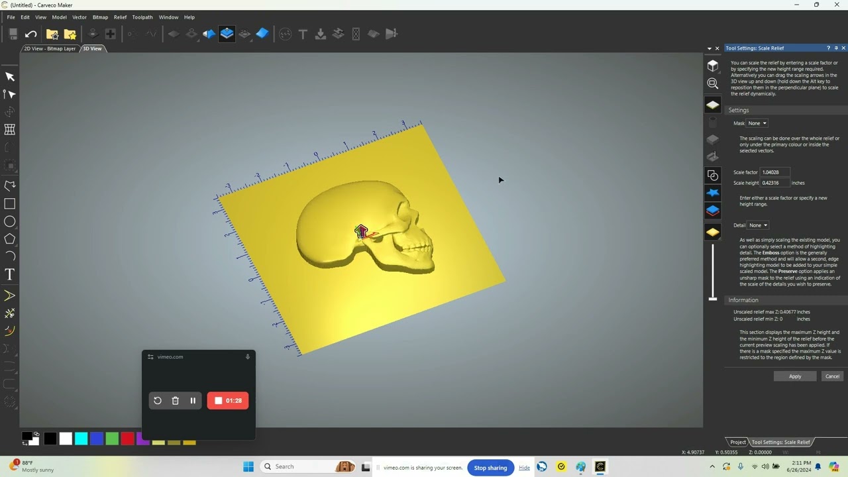Open file with first starred folder icon
This screenshot has height=477, width=848.
(52, 34)
